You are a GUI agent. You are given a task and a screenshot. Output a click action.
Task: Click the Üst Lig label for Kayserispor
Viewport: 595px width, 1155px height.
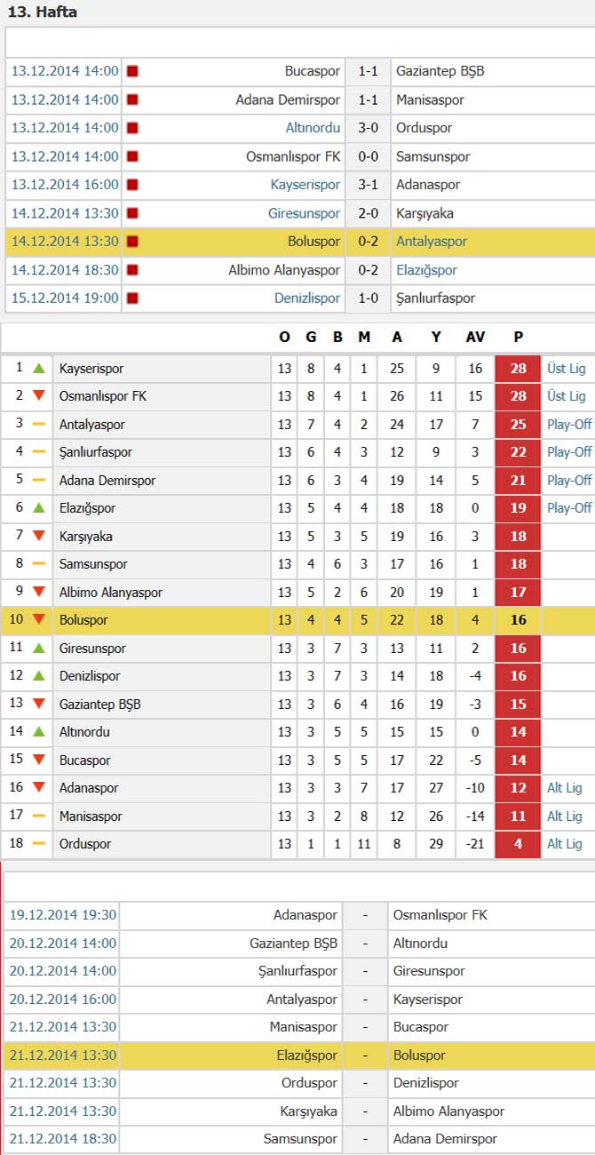[x=567, y=368]
